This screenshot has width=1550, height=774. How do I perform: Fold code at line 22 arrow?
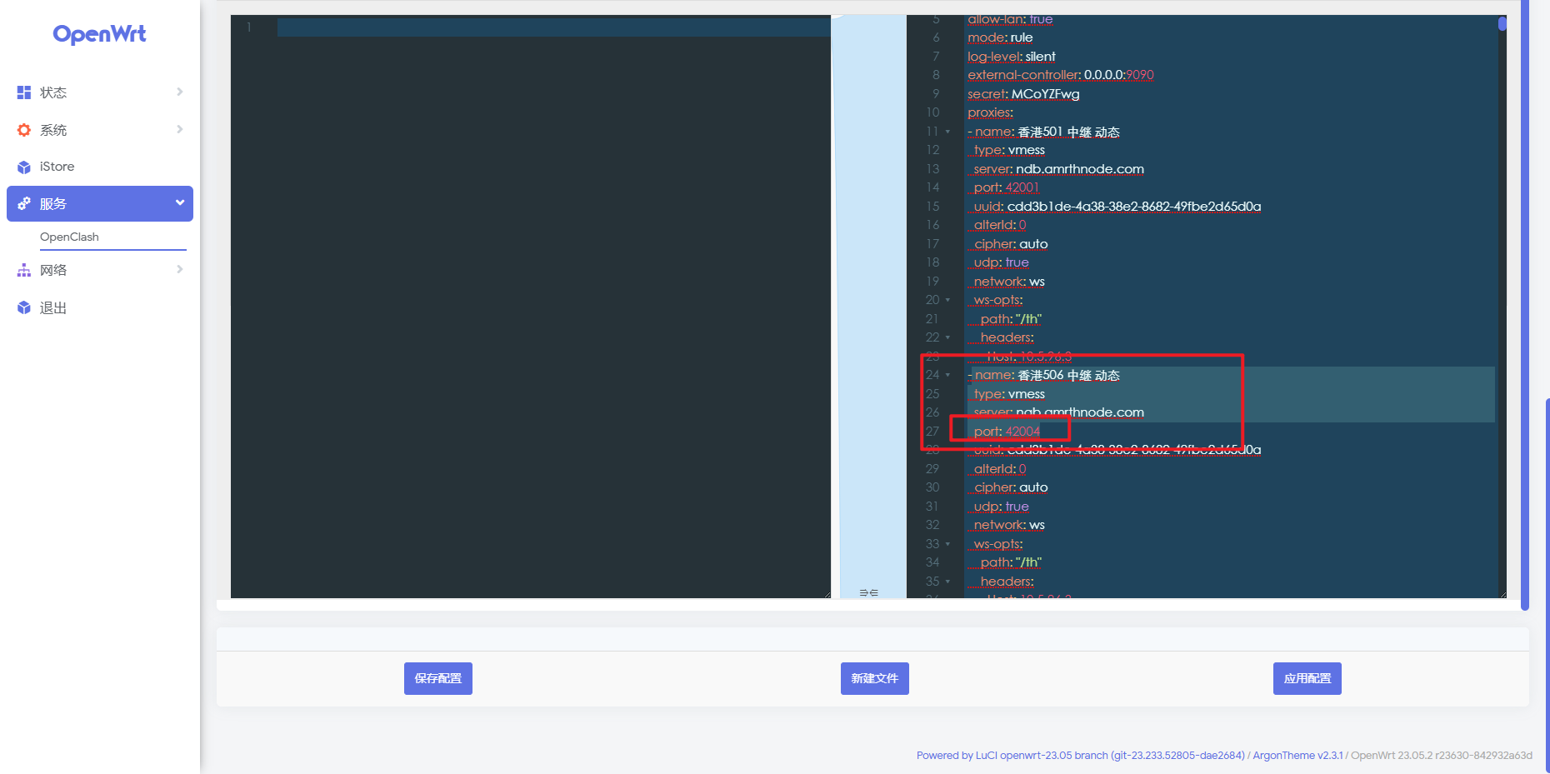(x=947, y=337)
